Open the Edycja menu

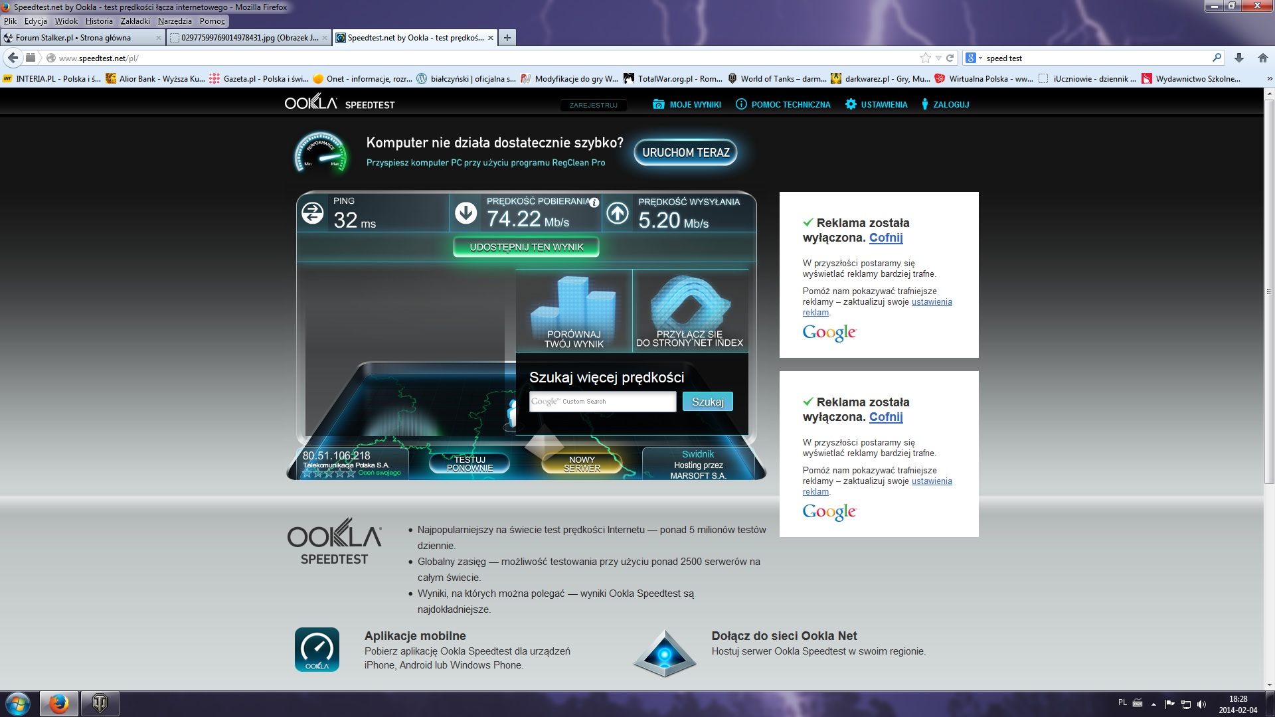pyautogui.click(x=36, y=21)
